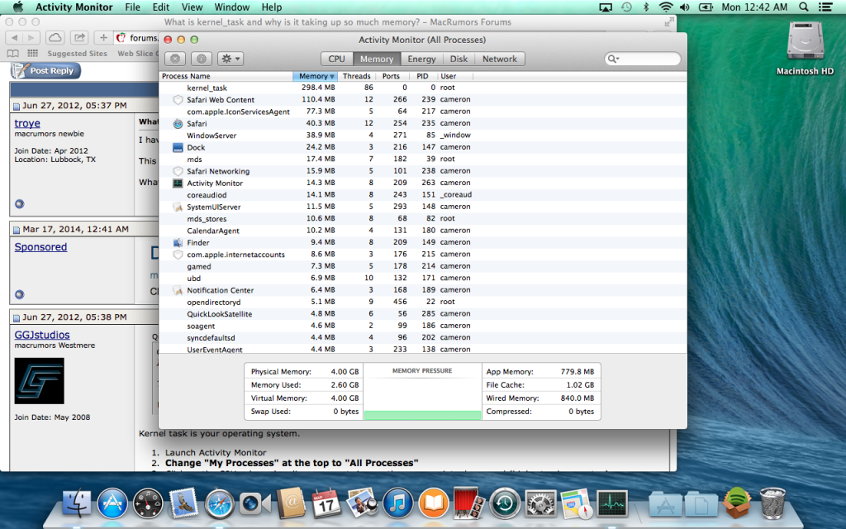Image resolution: width=846 pixels, height=529 pixels.
Task: Select the kernel_task process row
Action: 423,88
